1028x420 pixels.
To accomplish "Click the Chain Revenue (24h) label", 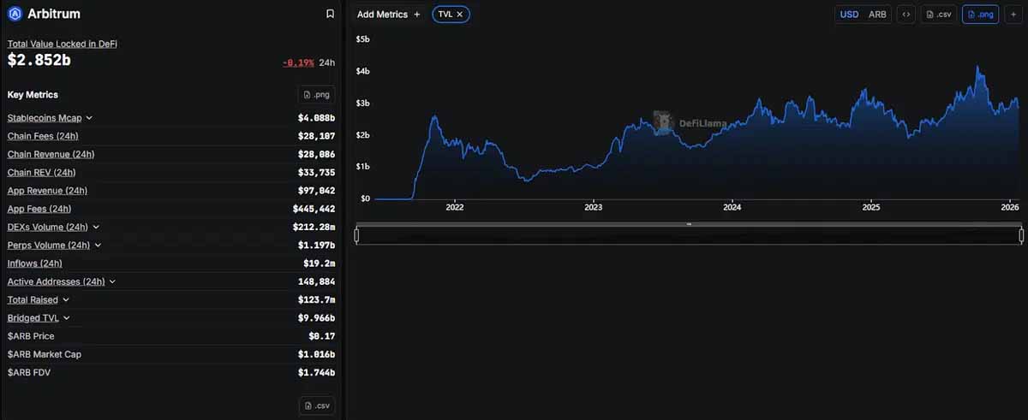I will pyautogui.click(x=51, y=154).
